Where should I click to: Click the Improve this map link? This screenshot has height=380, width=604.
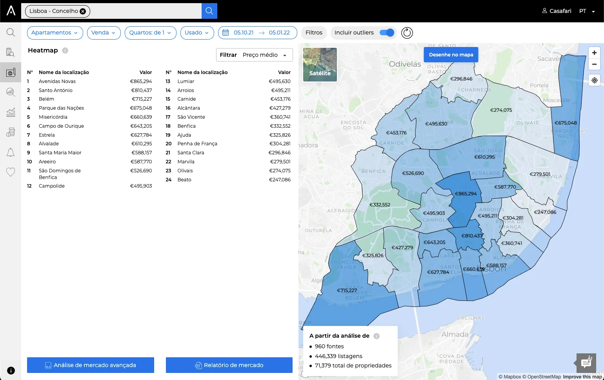pyautogui.click(x=582, y=377)
